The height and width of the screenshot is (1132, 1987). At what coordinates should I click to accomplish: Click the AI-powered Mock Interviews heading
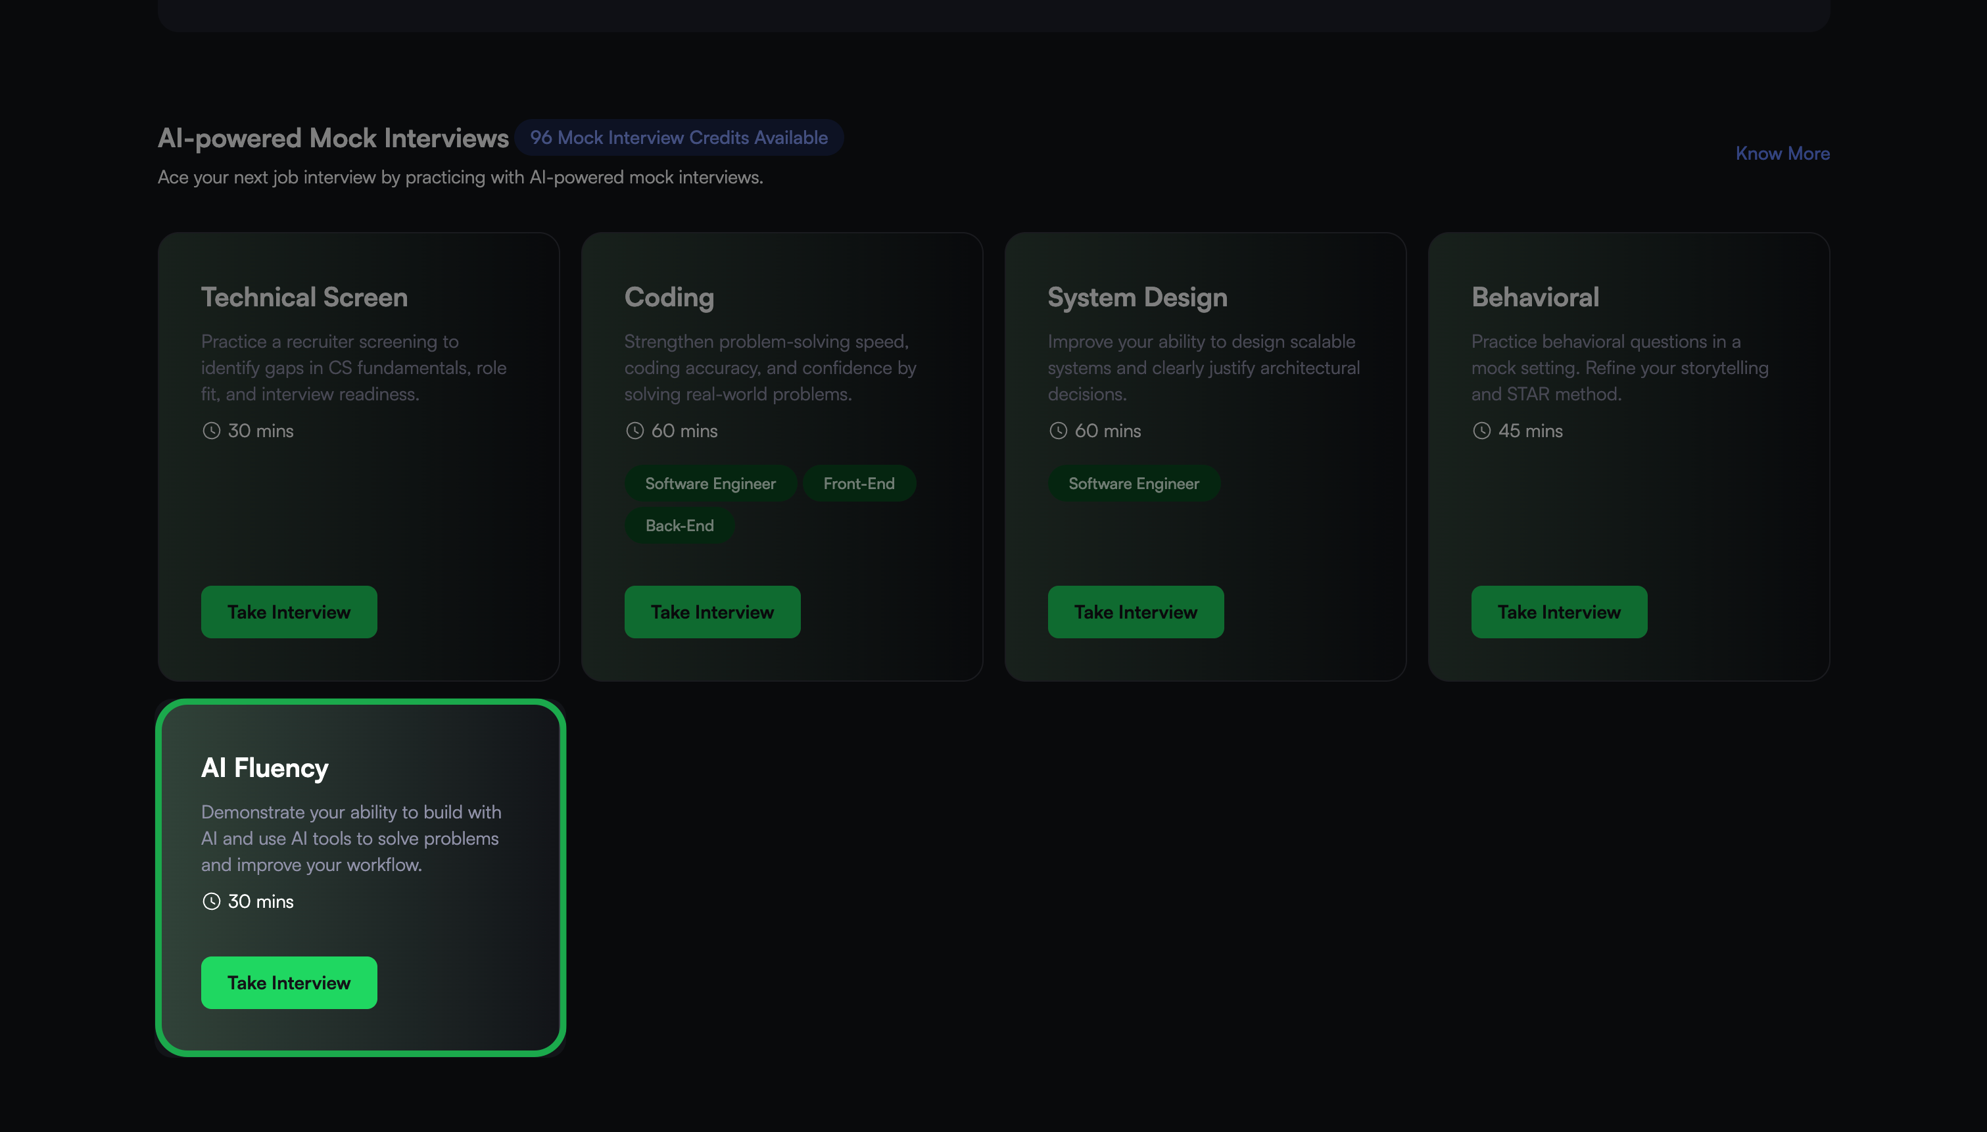[x=333, y=137]
